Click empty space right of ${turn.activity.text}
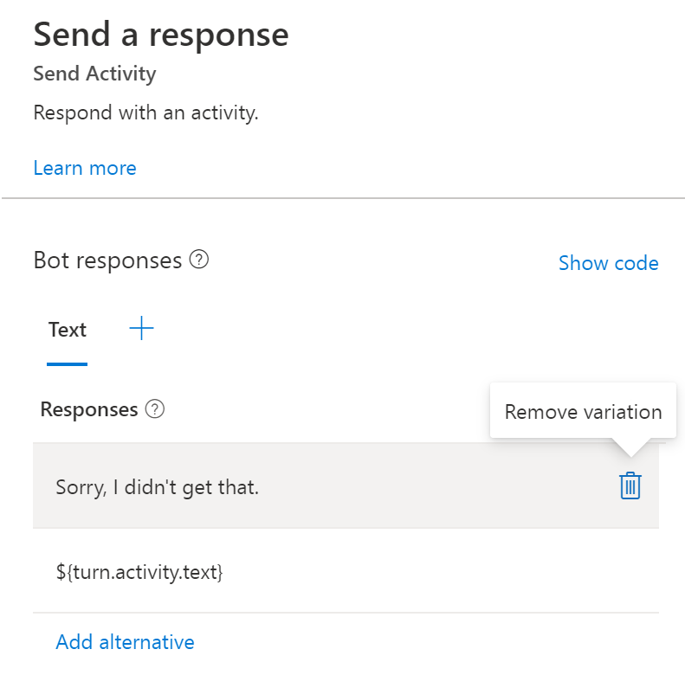Viewport: 685px width, 675px height. click(450, 571)
